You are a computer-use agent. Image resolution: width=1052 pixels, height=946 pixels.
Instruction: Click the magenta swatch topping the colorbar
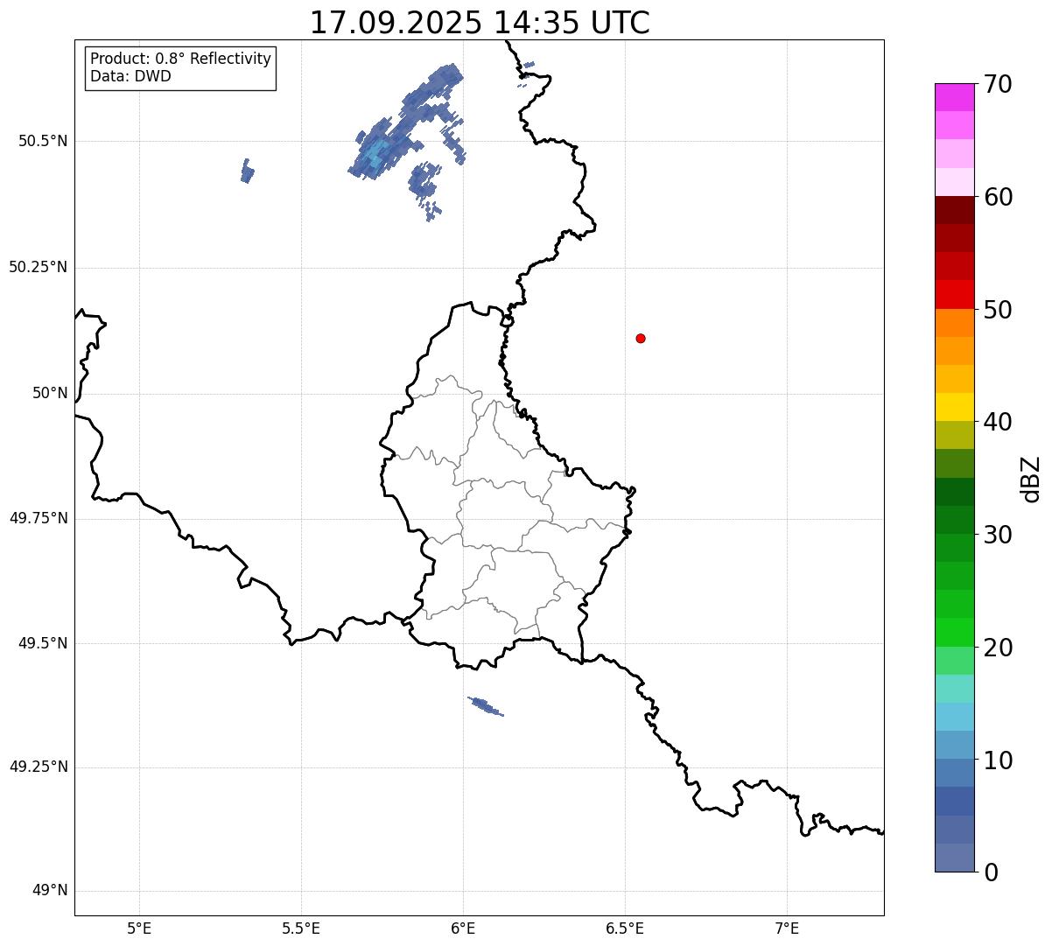956,97
